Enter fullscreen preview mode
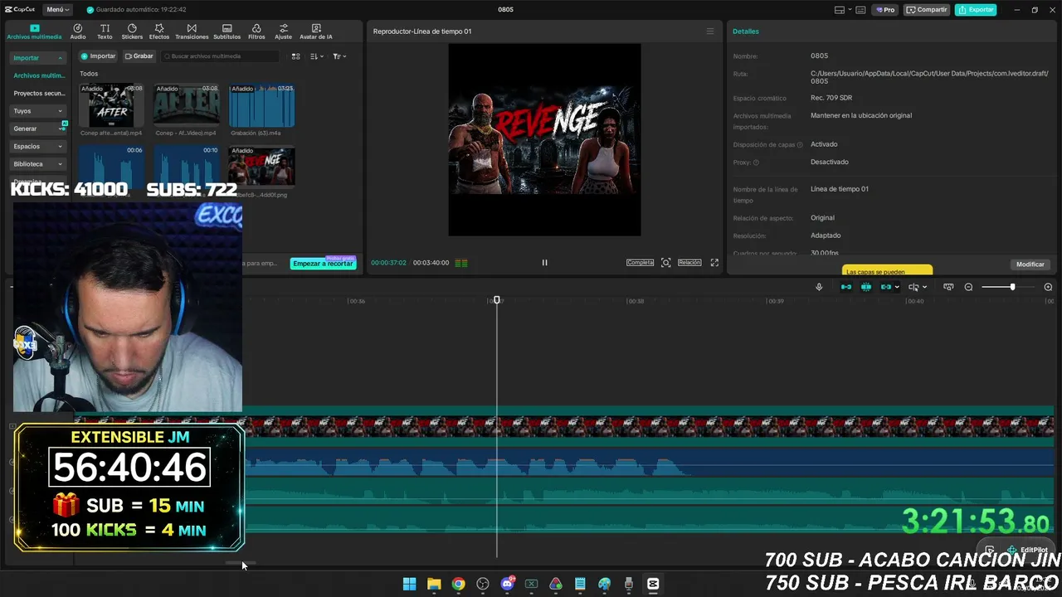 (x=714, y=263)
